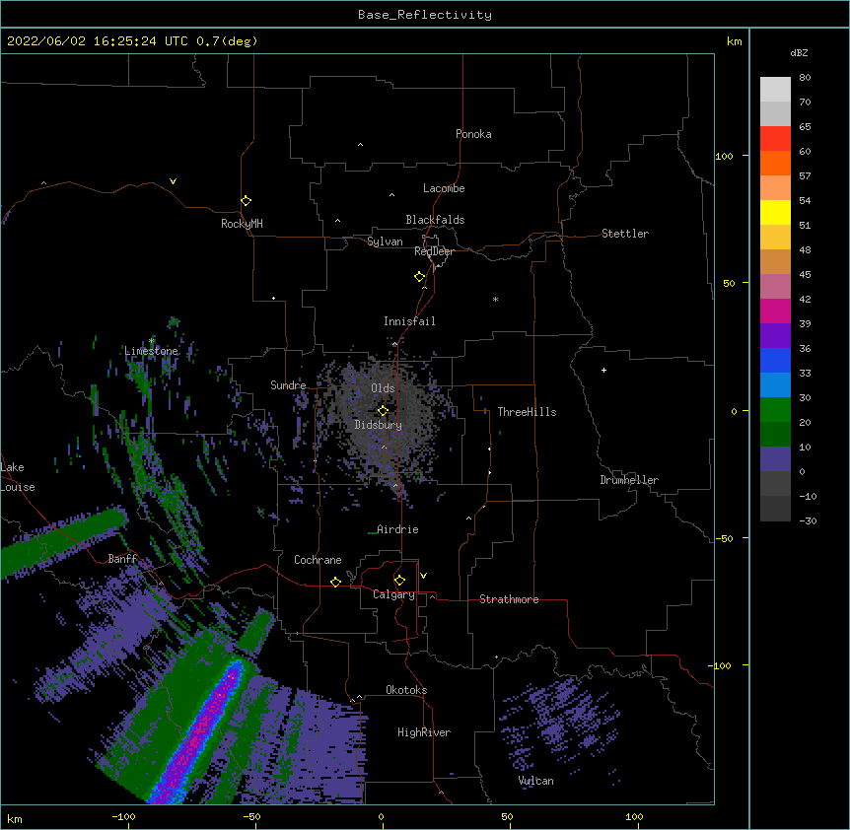Click the Banff label on the map

coord(122,559)
